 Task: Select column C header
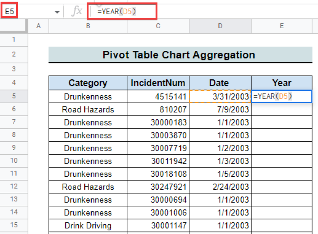[x=158, y=26]
